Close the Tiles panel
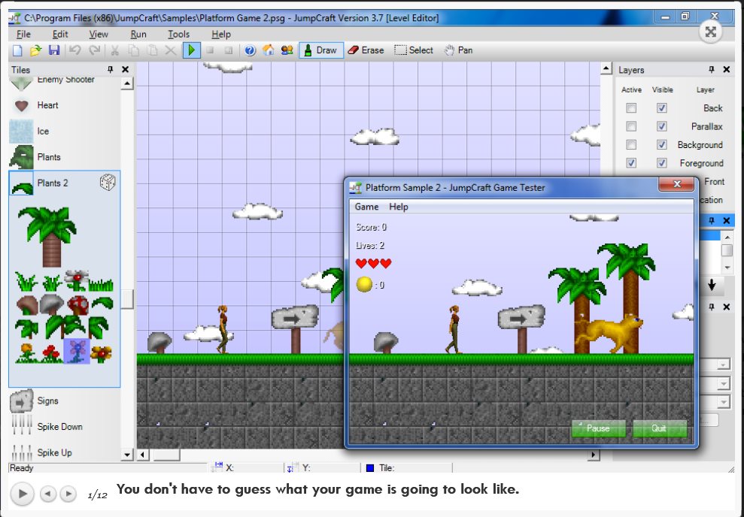 [x=126, y=70]
